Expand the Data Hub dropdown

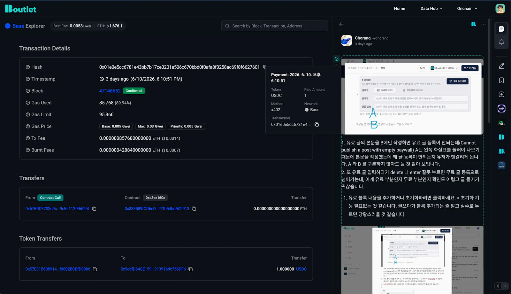(x=431, y=9)
